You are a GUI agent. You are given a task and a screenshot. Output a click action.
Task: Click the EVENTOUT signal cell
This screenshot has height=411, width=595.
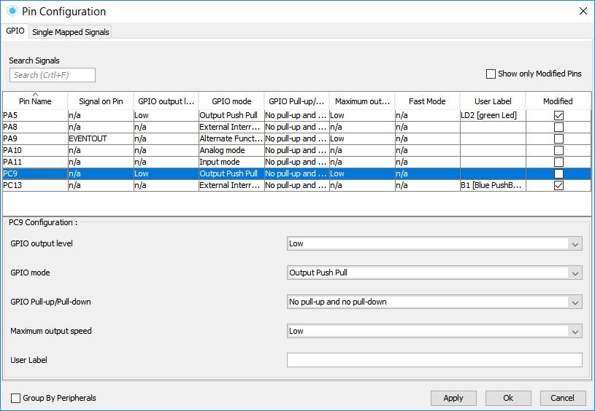(x=101, y=138)
